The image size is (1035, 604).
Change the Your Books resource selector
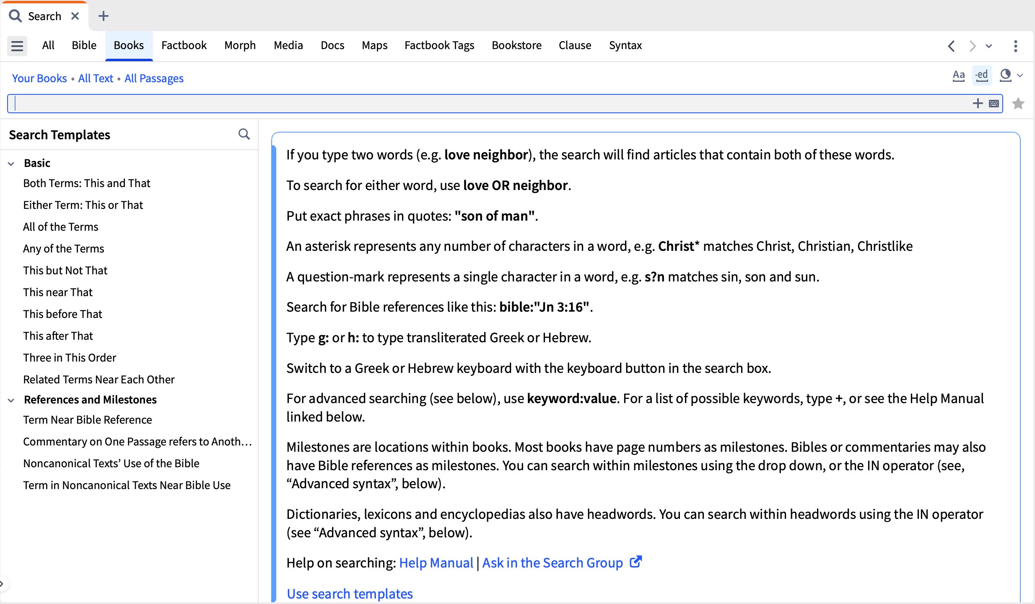39,78
